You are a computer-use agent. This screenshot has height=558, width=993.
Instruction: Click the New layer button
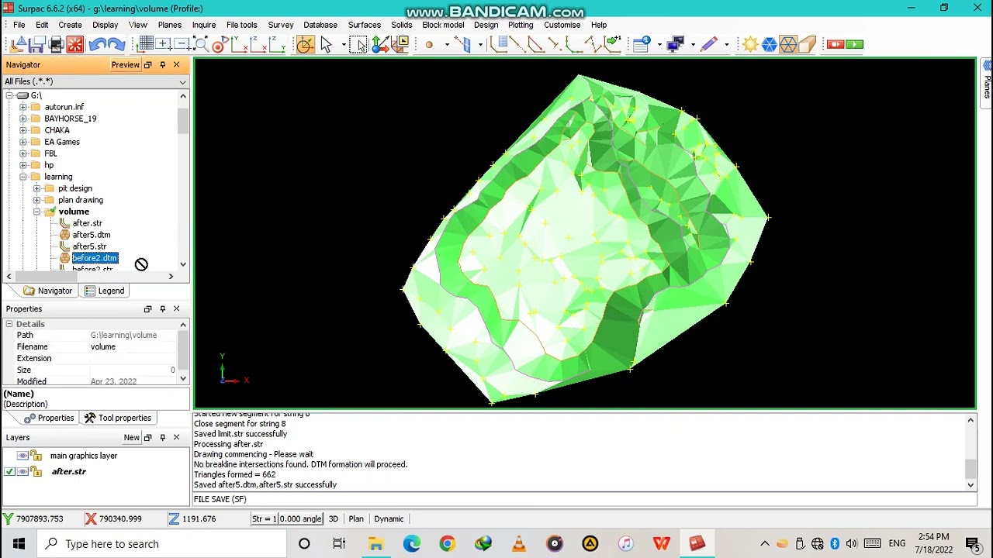point(131,438)
